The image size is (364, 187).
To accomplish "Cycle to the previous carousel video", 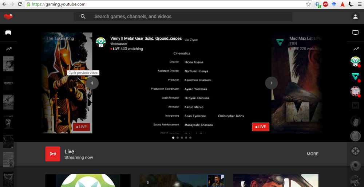I will point(92,83).
